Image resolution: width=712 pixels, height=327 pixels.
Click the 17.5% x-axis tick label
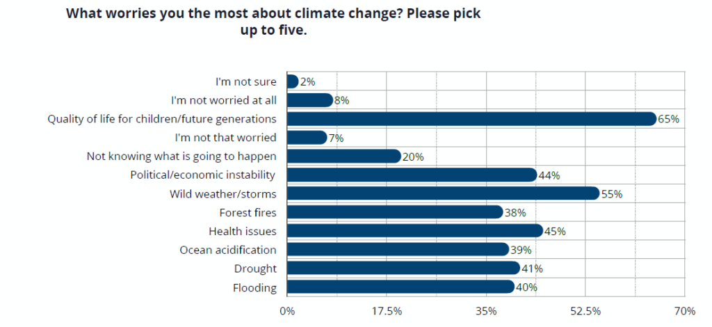(386, 310)
